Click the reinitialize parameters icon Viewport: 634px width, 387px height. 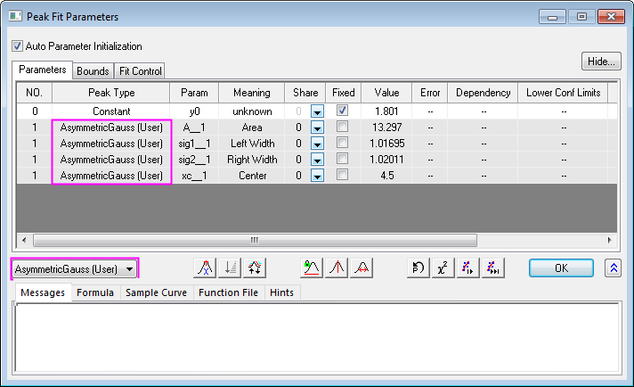coord(417,268)
